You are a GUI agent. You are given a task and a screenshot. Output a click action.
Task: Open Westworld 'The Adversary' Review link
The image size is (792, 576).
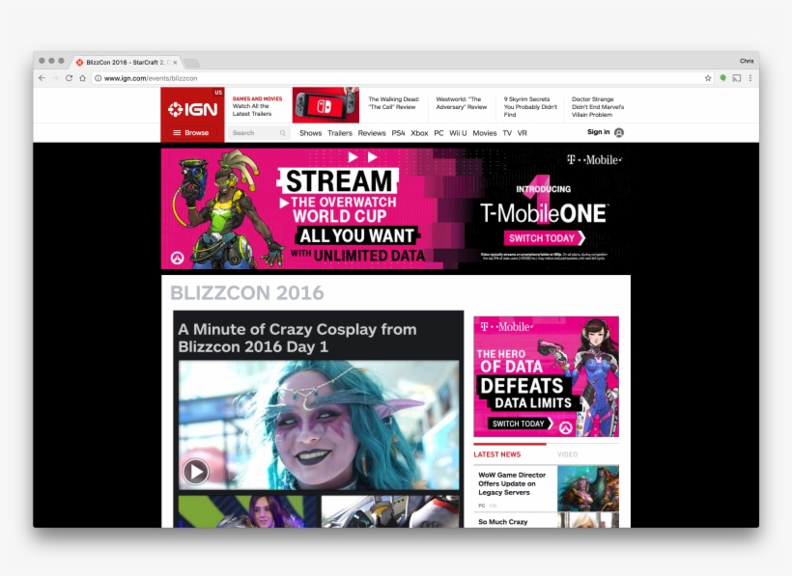pyautogui.click(x=461, y=103)
